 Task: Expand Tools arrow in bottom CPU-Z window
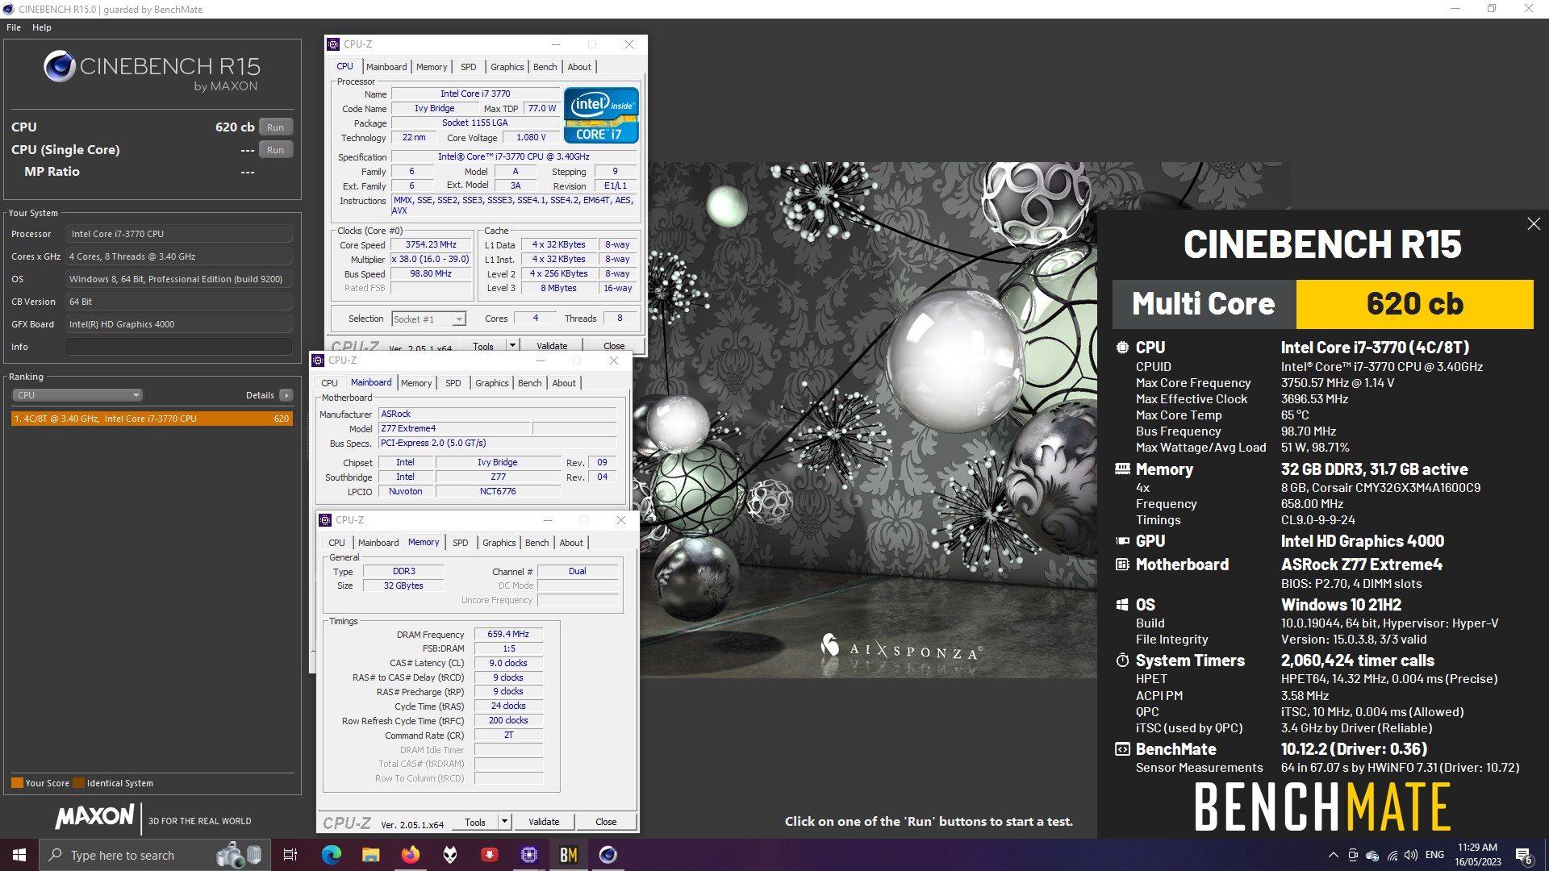tap(504, 822)
